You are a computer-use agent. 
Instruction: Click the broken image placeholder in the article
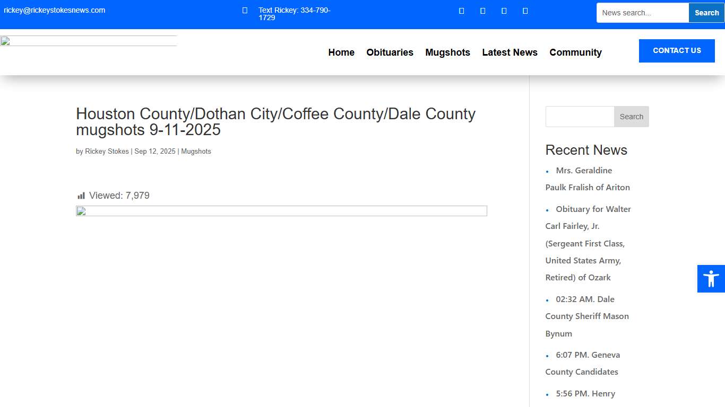[x=281, y=210]
